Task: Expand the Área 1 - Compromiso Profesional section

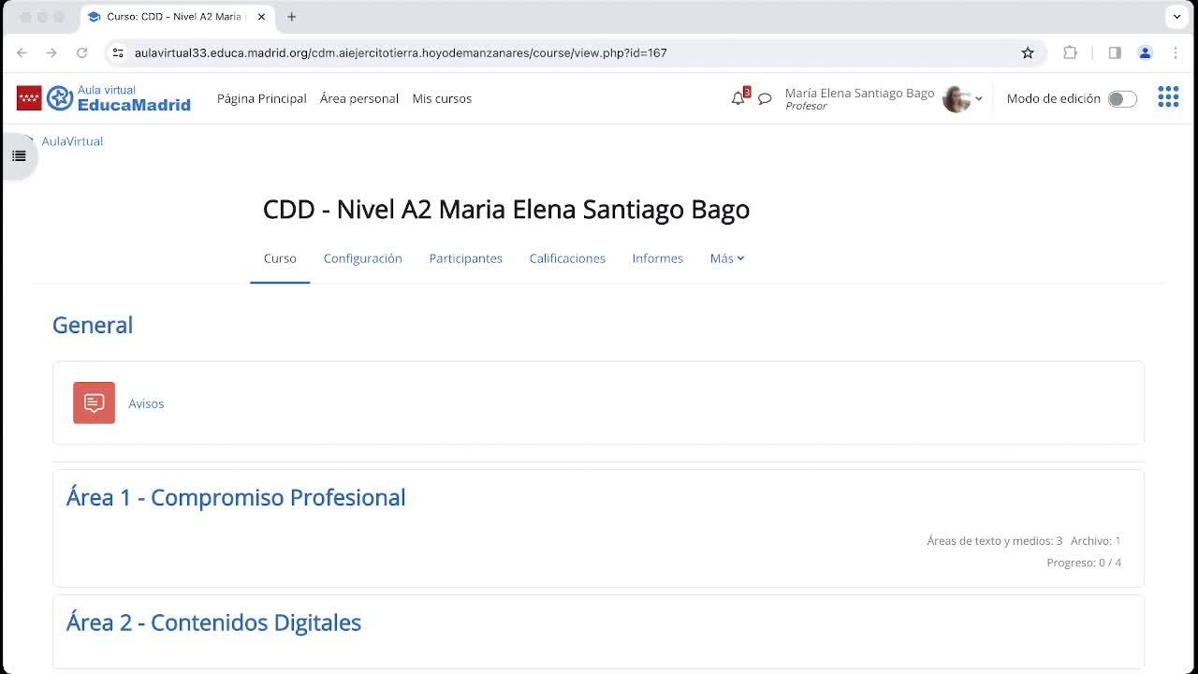Action: (x=236, y=497)
